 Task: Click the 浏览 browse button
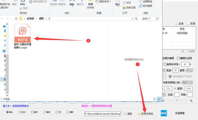[128, 114]
